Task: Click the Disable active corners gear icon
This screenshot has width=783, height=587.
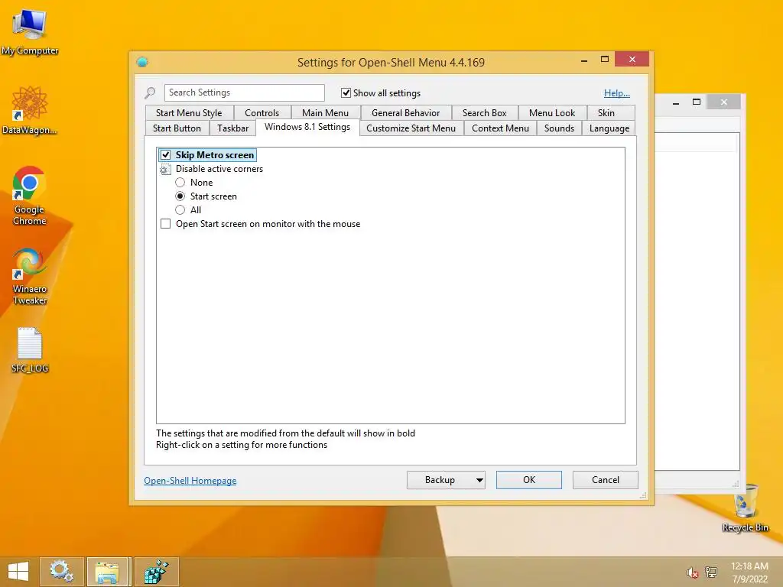Action: pyautogui.click(x=165, y=169)
